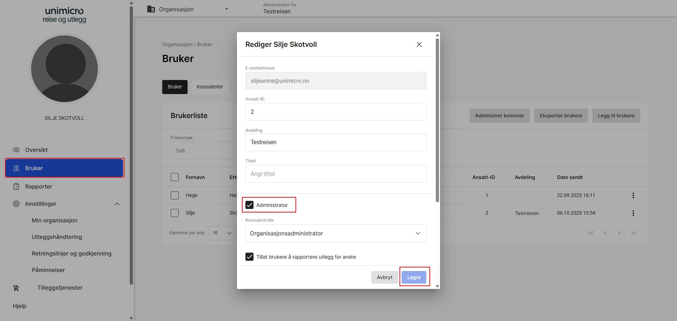
Task: Open the Konsulentrolle dropdown
Action: (x=335, y=233)
